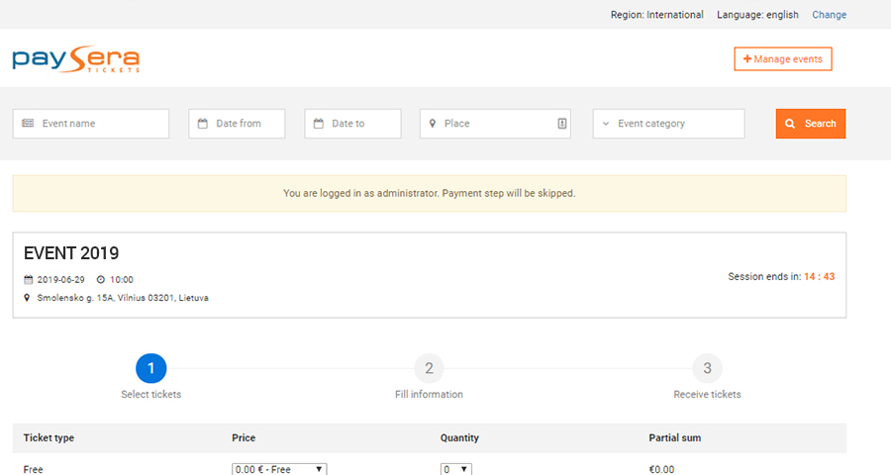Screen dimensions: 891x475
Task: Go to step 1 Select tickets
Action: [x=150, y=369]
